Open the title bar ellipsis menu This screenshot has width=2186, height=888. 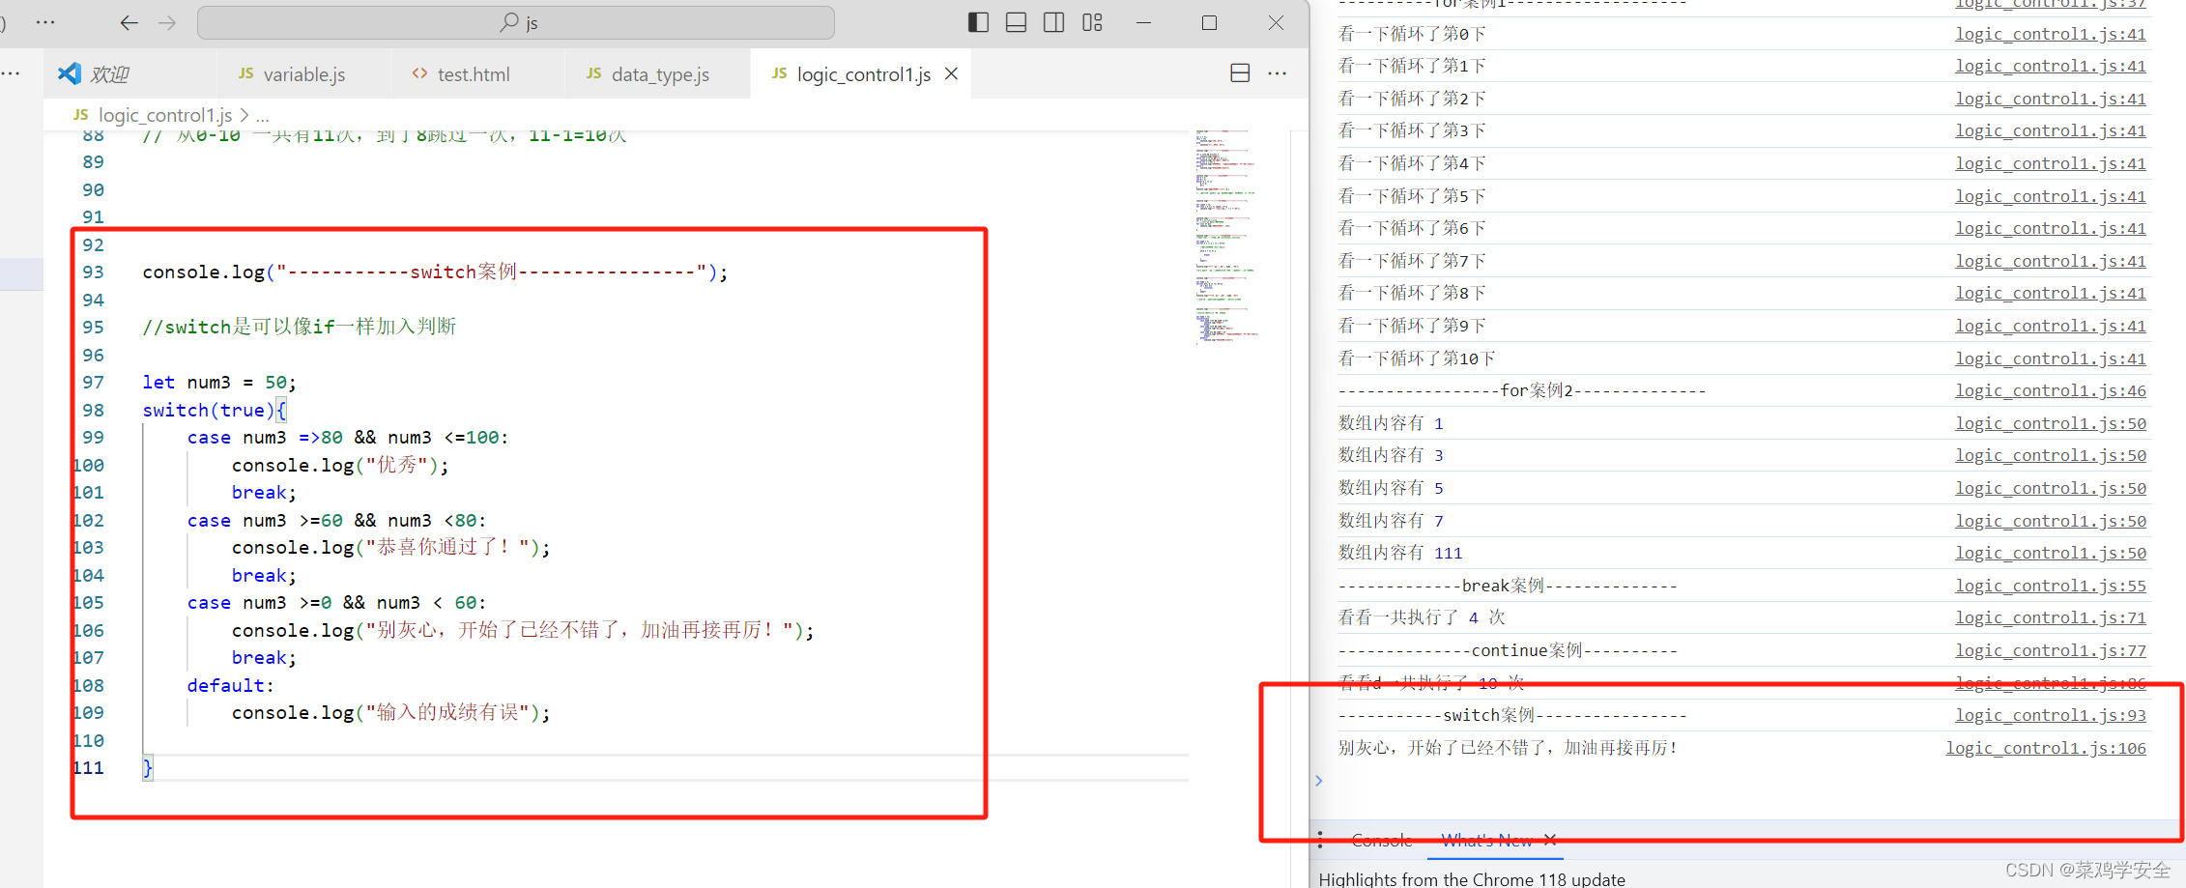click(x=45, y=21)
